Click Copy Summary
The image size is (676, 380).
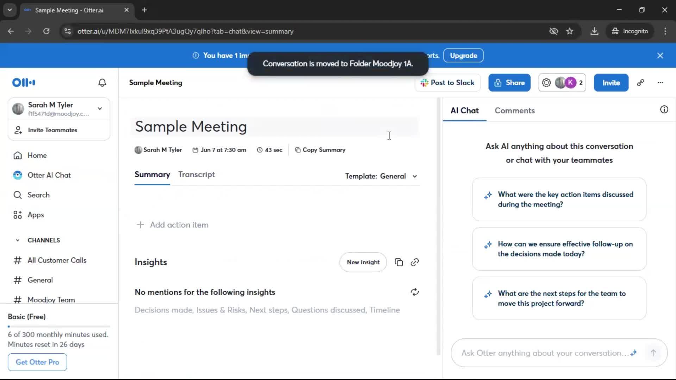coord(320,150)
